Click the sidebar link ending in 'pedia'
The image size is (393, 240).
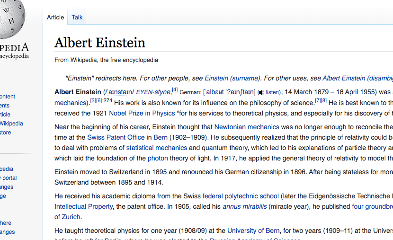7,169
